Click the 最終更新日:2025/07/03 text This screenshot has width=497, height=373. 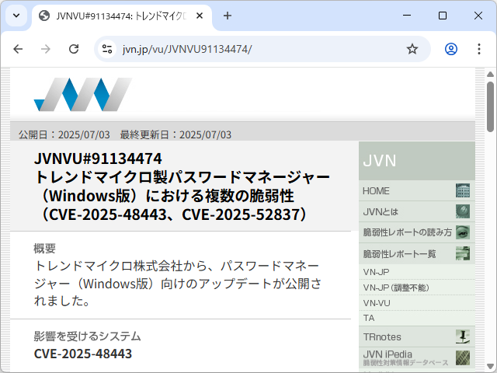[x=176, y=134]
